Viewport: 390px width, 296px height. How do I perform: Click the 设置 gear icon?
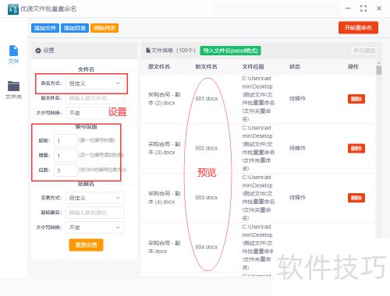tap(38, 51)
